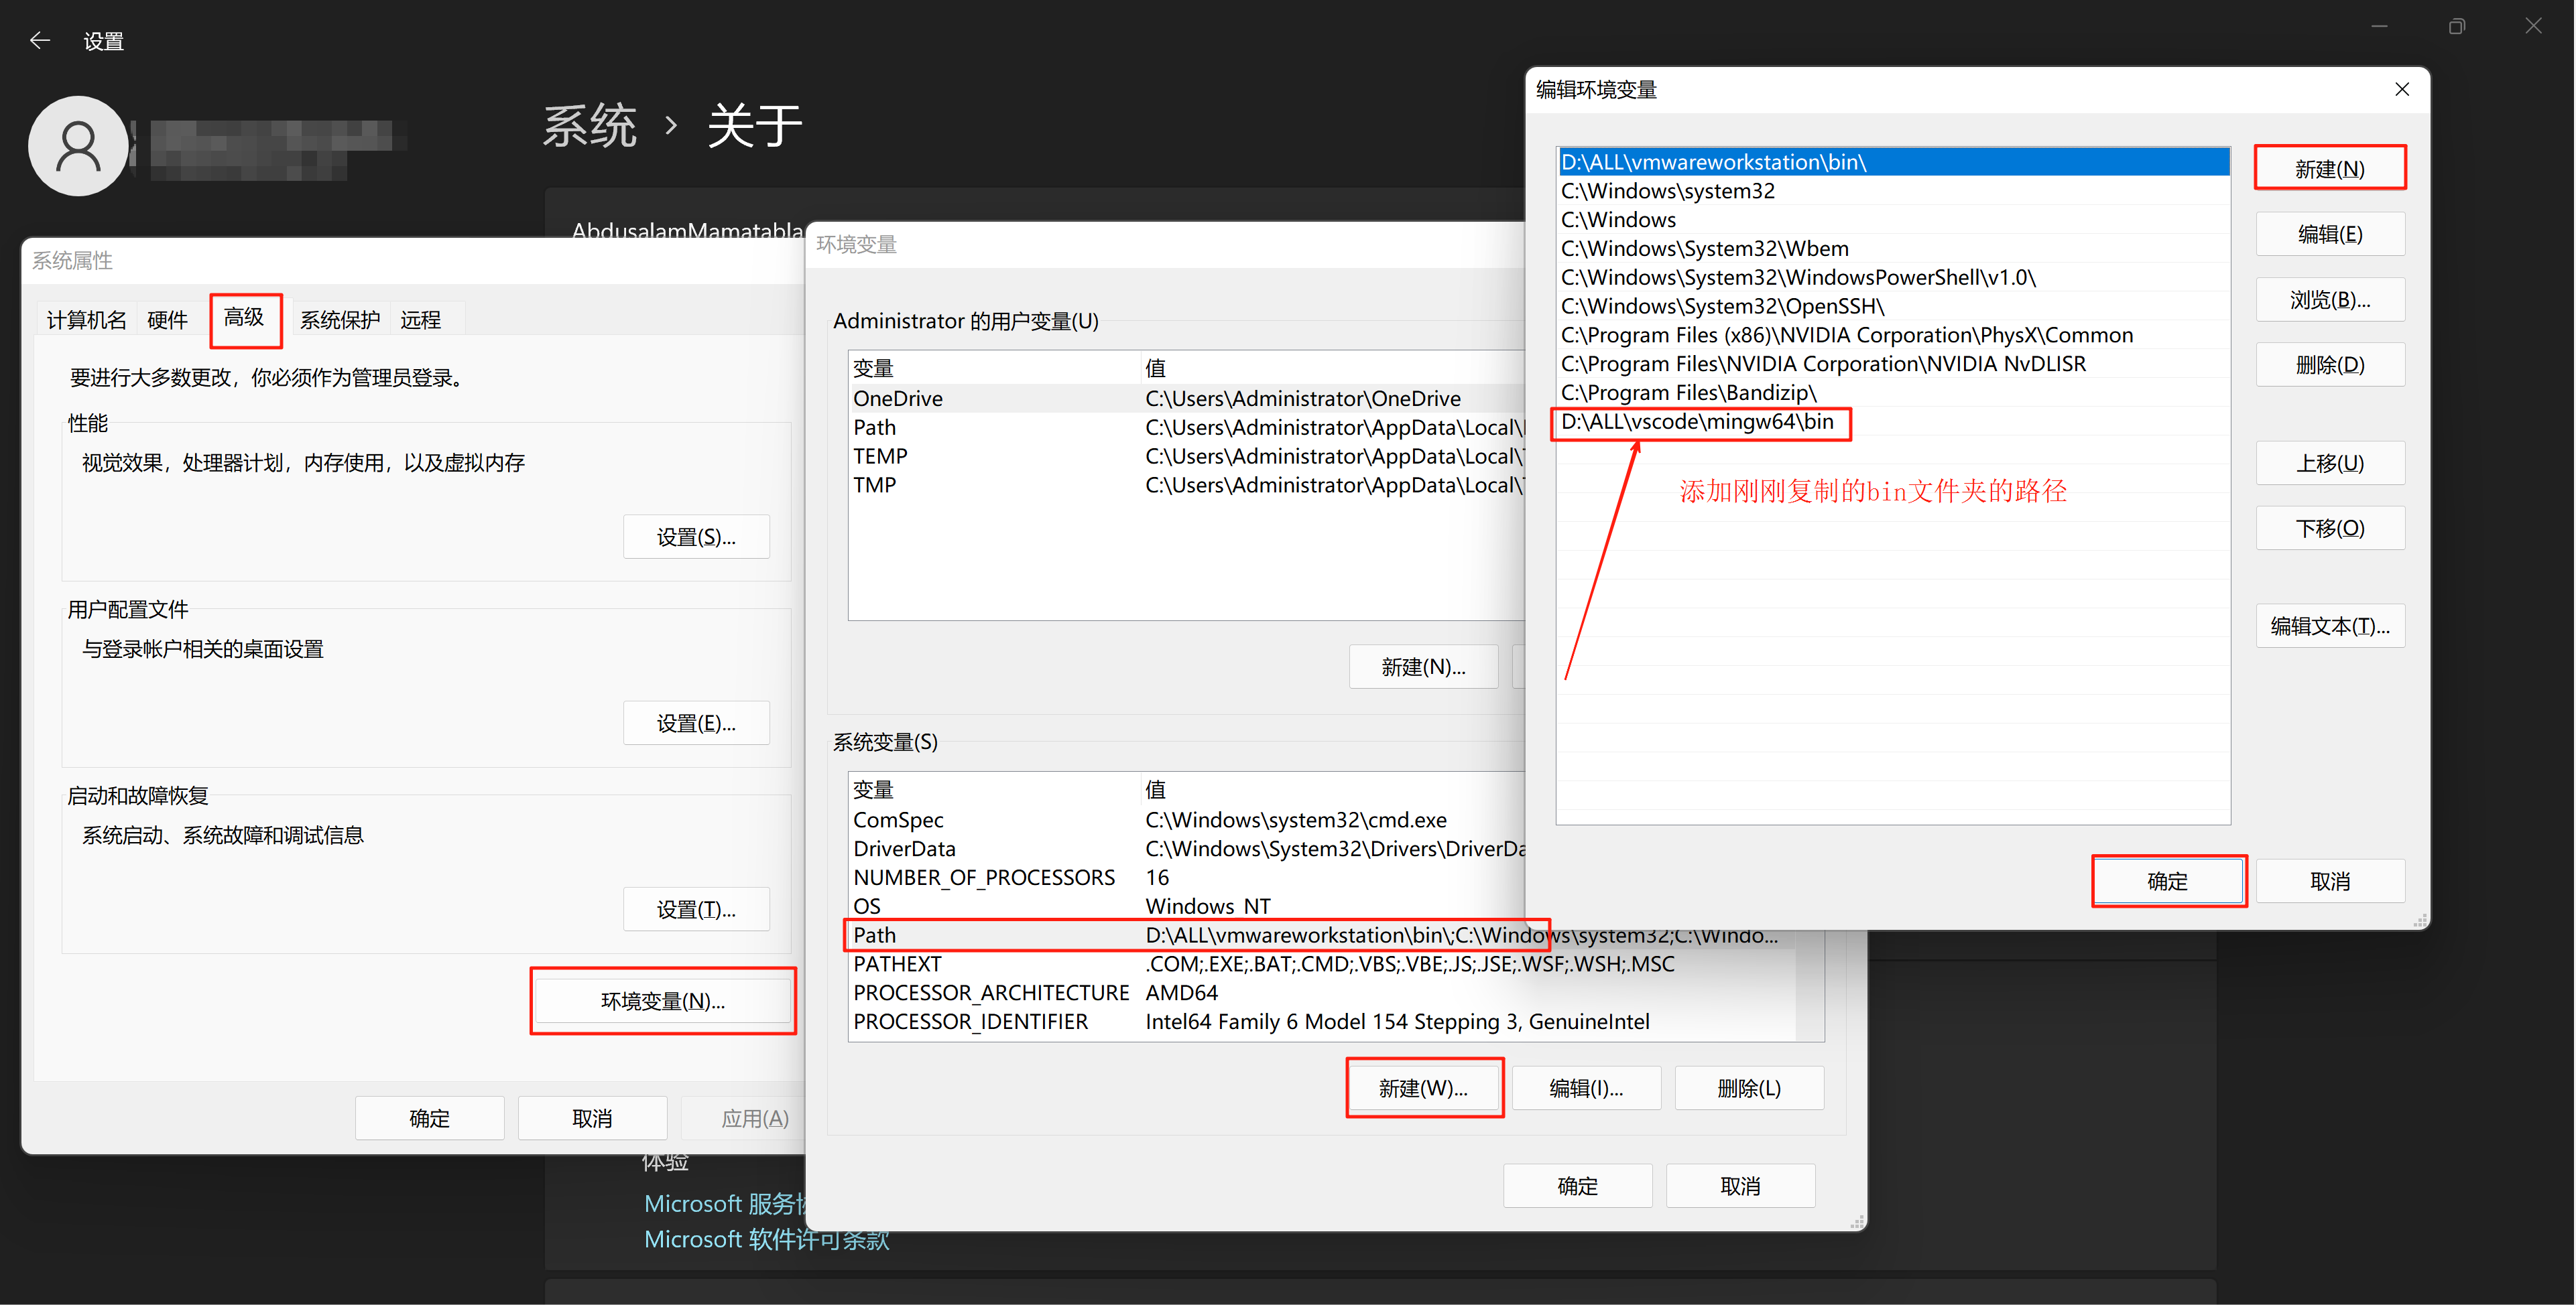Screen dimensions: 2576x1305
Task: Switch to the 远程 tab
Action: pos(422,319)
